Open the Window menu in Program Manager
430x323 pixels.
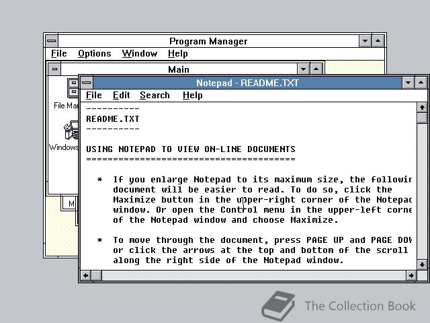(x=140, y=54)
